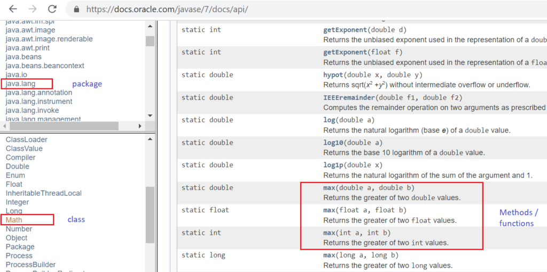This screenshot has height=272, width=547.
Task: Open the ProcessBuilder class page
Action: (x=30, y=265)
